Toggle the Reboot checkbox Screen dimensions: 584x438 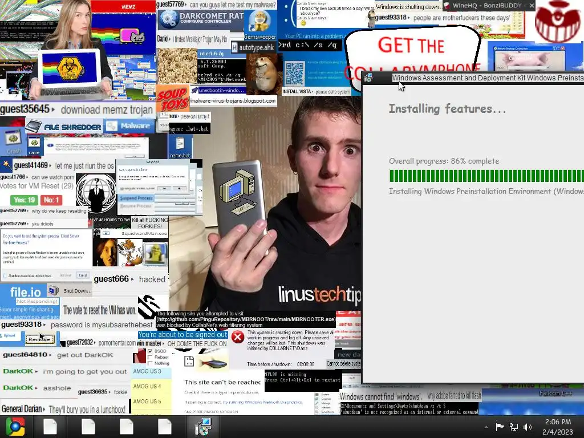pos(150,357)
